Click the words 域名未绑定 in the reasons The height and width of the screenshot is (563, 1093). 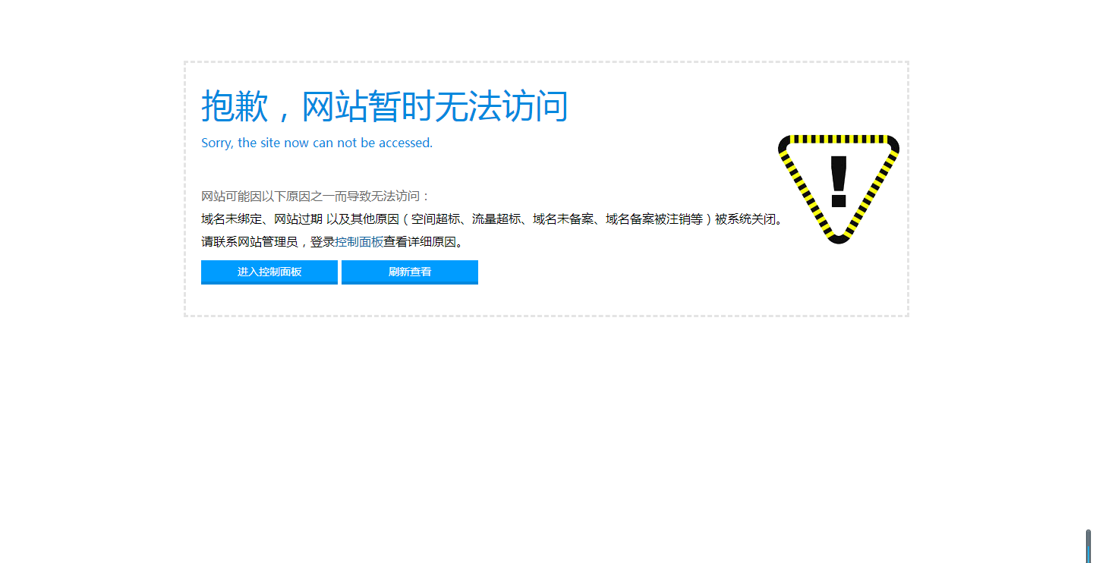(x=231, y=219)
